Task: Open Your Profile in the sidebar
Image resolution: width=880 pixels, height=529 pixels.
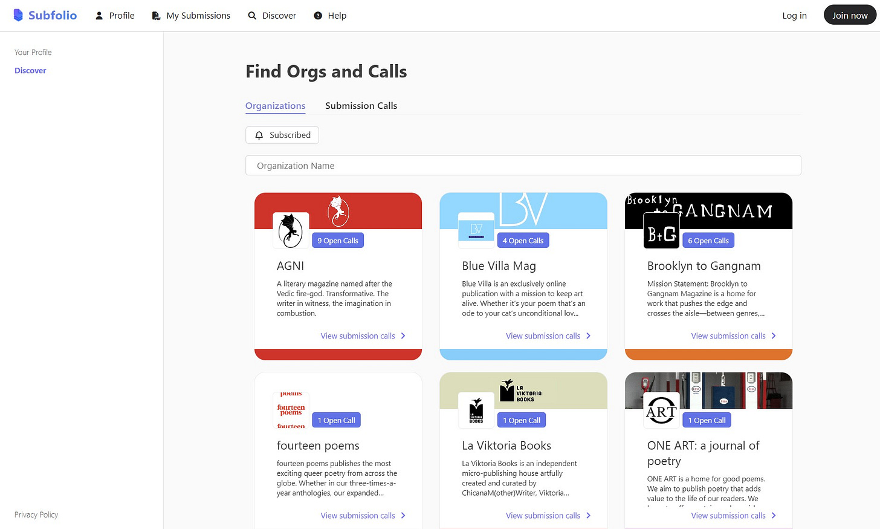Action: (33, 53)
